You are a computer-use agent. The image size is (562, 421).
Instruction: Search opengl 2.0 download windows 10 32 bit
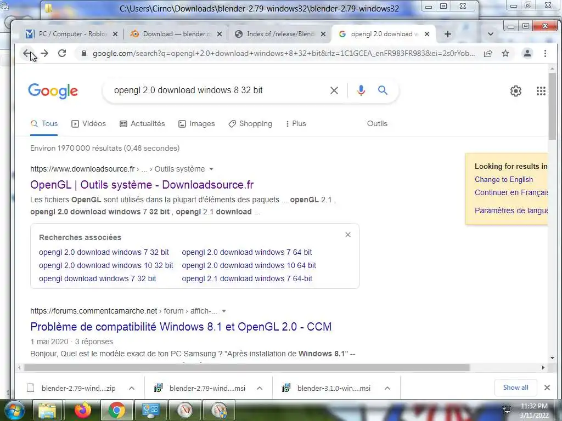pos(106,265)
